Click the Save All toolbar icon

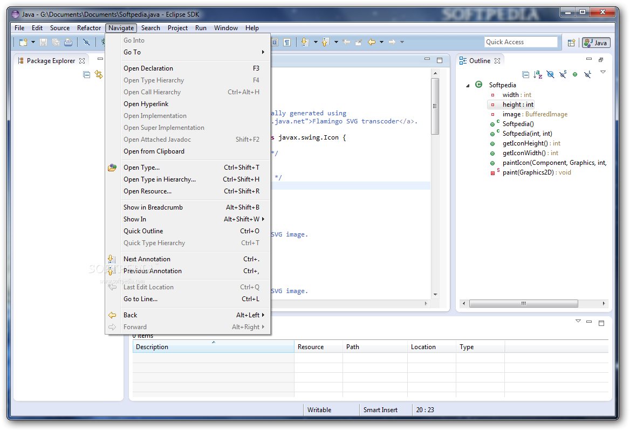tap(56, 42)
